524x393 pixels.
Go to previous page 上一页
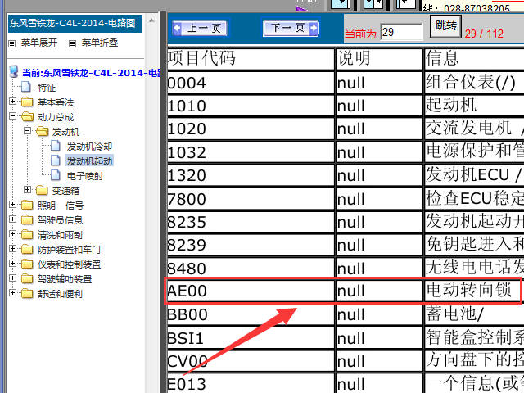point(201,28)
